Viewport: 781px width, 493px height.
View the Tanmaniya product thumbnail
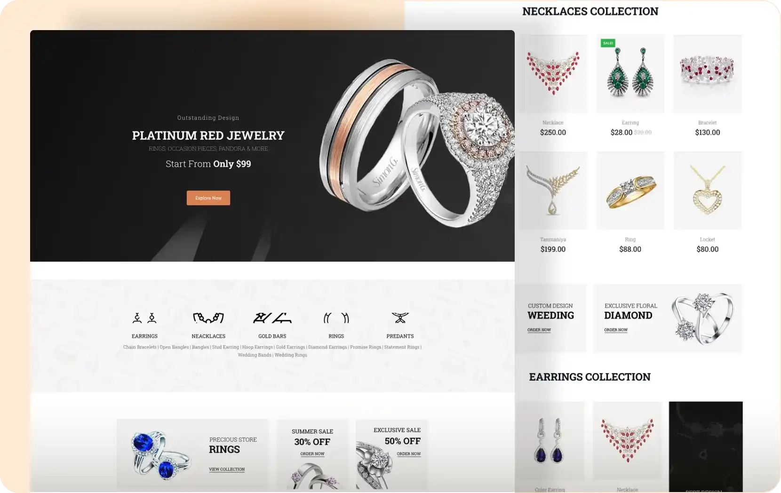[x=553, y=191]
